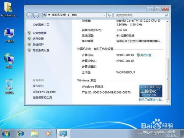Screen dimensions: 184x138
Task: Maximize the System window
Action: 158,9
